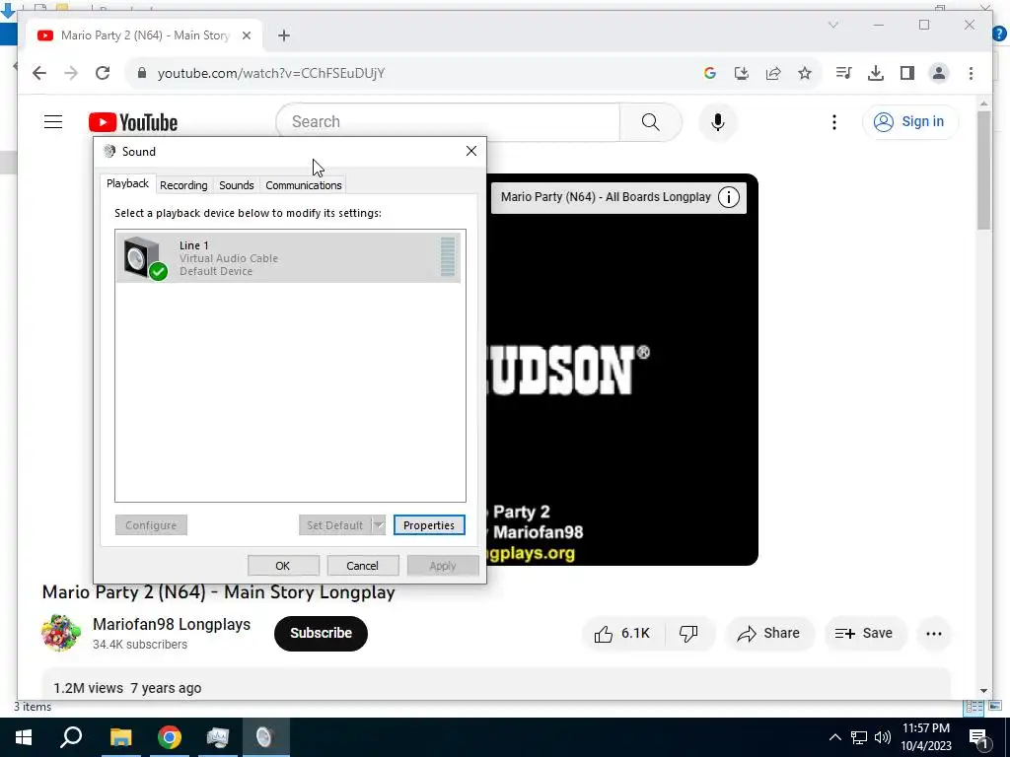Cancel the Sound dialog

click(x=363, y=566)
